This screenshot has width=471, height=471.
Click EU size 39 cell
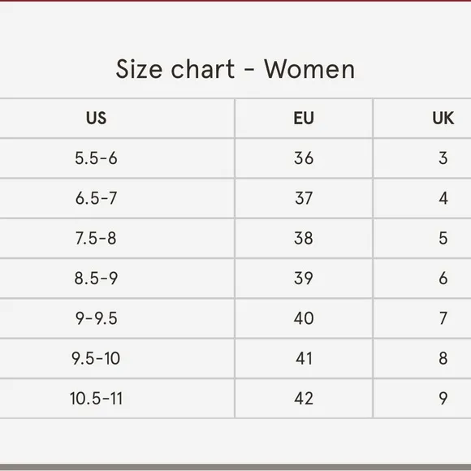(304, 279)
